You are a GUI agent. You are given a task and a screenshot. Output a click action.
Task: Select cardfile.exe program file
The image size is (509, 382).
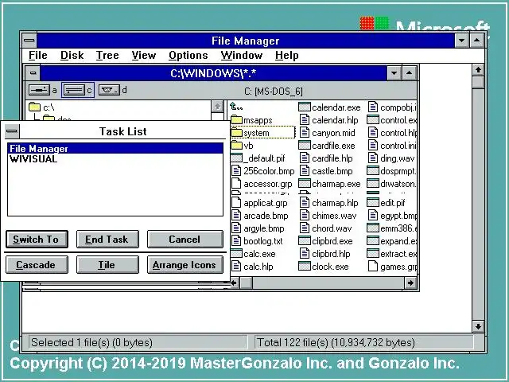[327, 146]
